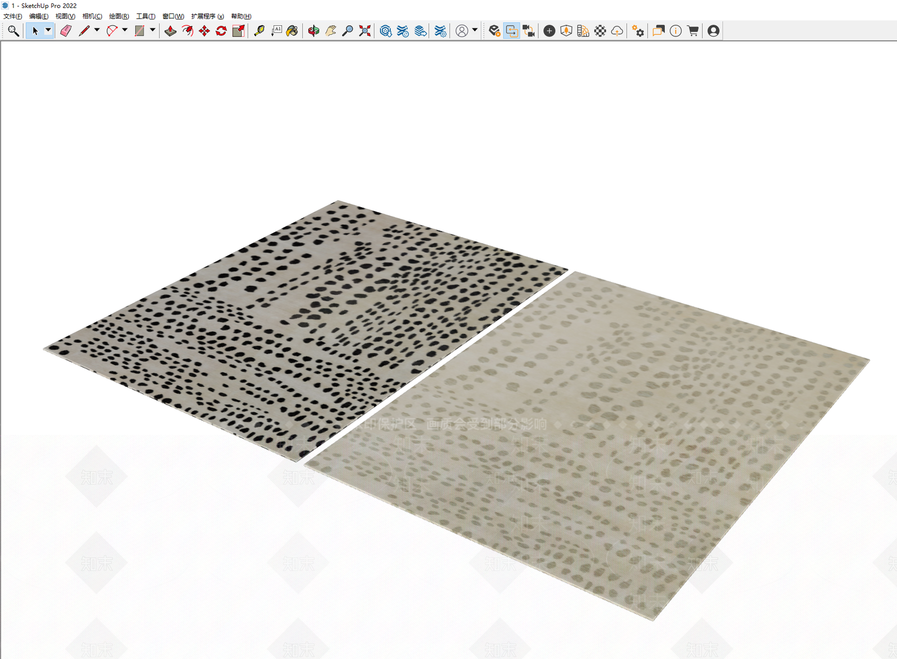
Task: Select the Offset tool
Action: (x=187, y=31)
